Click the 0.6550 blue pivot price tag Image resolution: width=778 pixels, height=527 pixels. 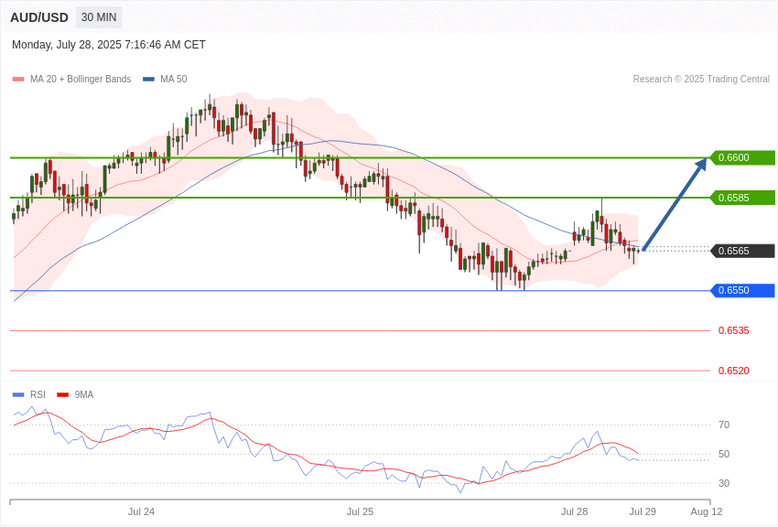(x=743, y=291)
